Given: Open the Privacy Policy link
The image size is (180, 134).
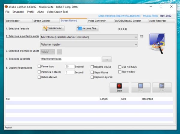Looking at the screenshot, I should pos(151,16).
